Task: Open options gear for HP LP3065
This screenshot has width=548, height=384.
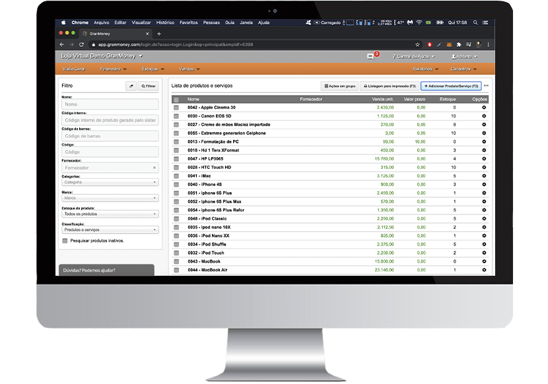Action: [x=484, y=159]
